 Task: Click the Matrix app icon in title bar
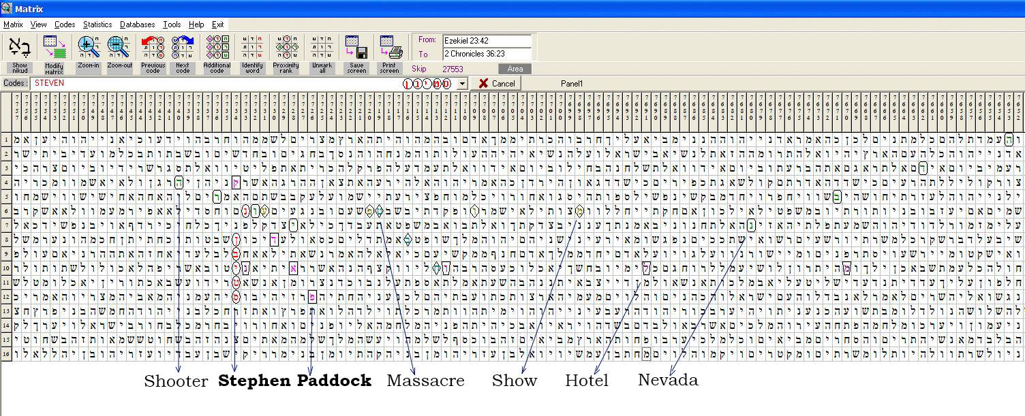click(7, 9)
